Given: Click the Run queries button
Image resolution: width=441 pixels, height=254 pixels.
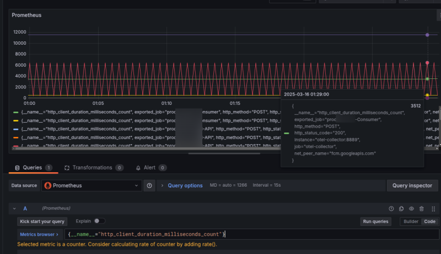Looking at the screenshot, I should point(375,221).
